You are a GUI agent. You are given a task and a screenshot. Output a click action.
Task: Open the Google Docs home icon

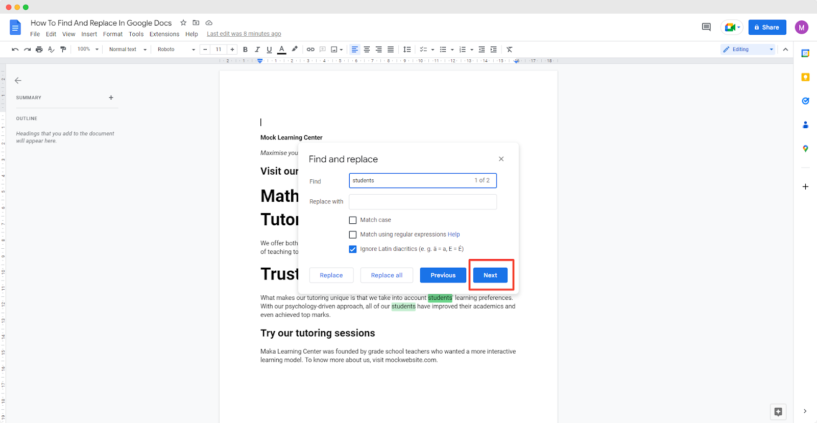(x=15, y=28)
